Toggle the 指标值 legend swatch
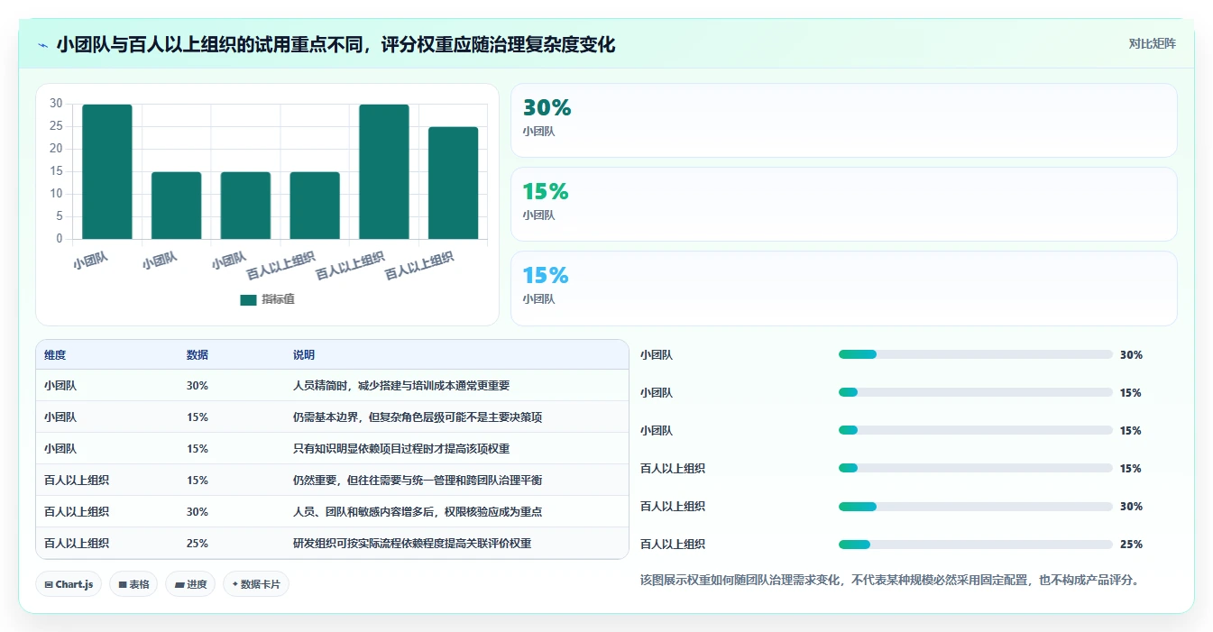This screenshot has height=632, width=1213. (x=248, y=299)
